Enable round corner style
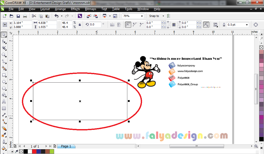 (x=128, y=25)
